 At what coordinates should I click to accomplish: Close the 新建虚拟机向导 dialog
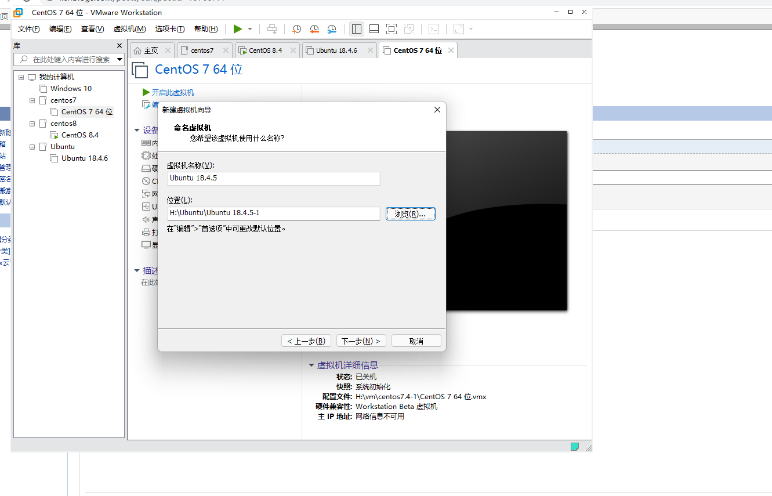pyautogui.click(x=437, y=110)
